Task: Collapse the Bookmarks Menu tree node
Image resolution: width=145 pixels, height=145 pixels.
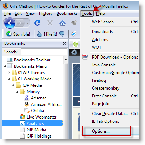Action: click(5, 66)
